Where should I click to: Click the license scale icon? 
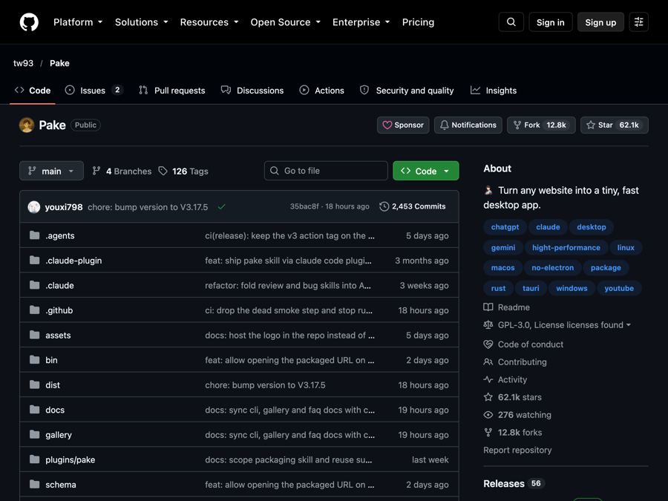(x=488, y=324)
